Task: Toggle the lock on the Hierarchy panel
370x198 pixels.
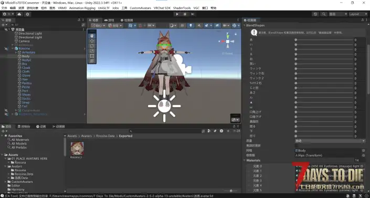Action: coord(79,20)
